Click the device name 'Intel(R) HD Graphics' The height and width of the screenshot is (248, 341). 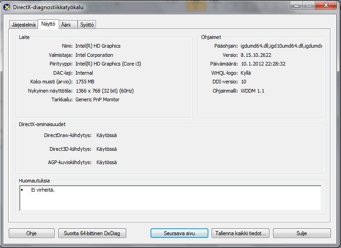click(x=98, y=46)
